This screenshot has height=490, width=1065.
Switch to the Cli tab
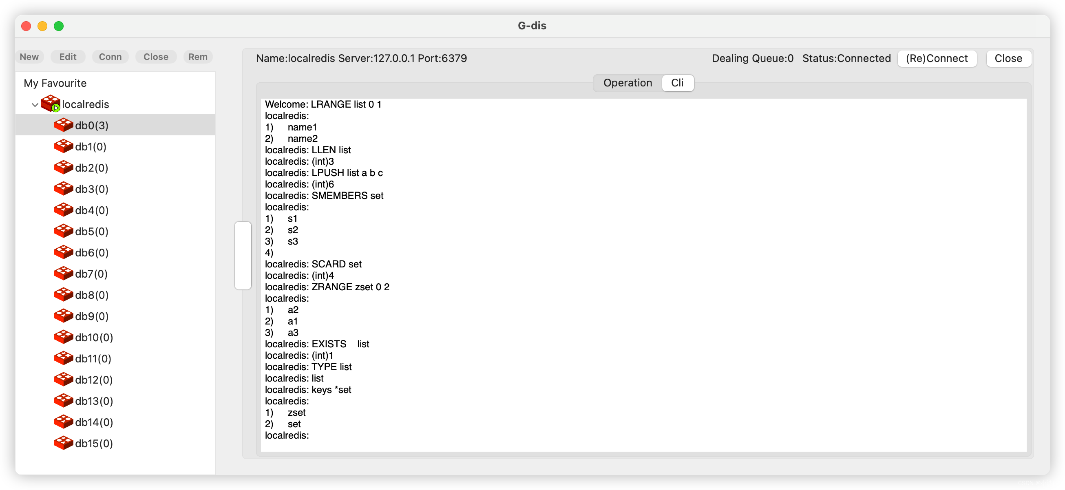[678, 82]
